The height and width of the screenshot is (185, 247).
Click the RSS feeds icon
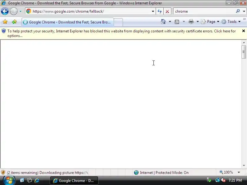coord(177,22)
